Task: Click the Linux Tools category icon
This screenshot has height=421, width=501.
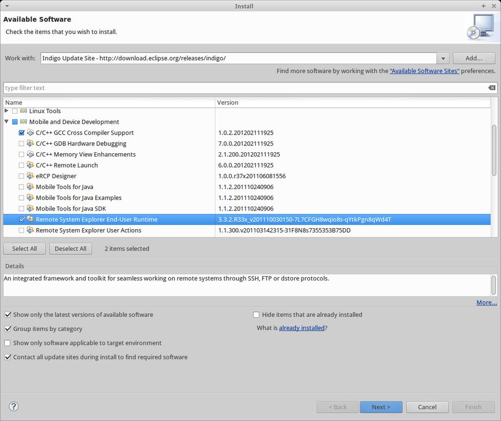Action: [23, 111]
